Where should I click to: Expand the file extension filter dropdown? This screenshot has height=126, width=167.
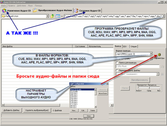tap(164, 16)
